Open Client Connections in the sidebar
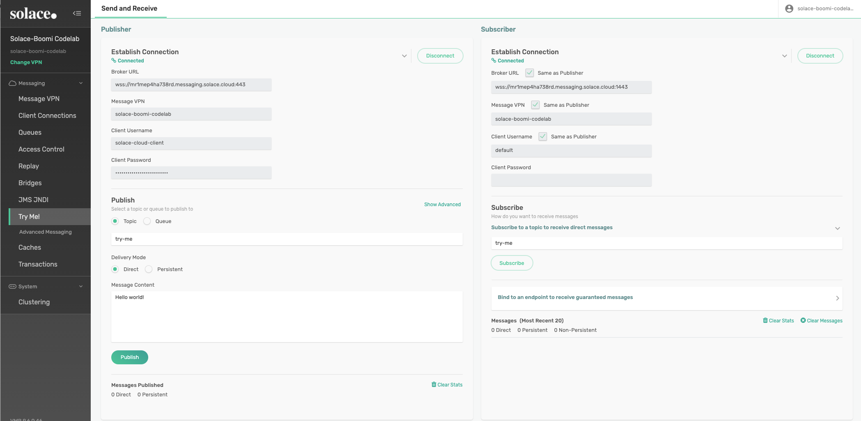Screen dimensions: 861x421 click(x=47, y=116)
